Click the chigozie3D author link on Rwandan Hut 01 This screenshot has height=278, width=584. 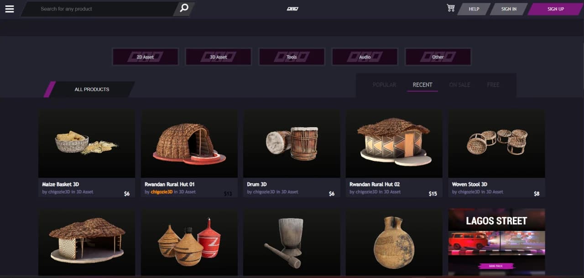click(x=162, y=192)
